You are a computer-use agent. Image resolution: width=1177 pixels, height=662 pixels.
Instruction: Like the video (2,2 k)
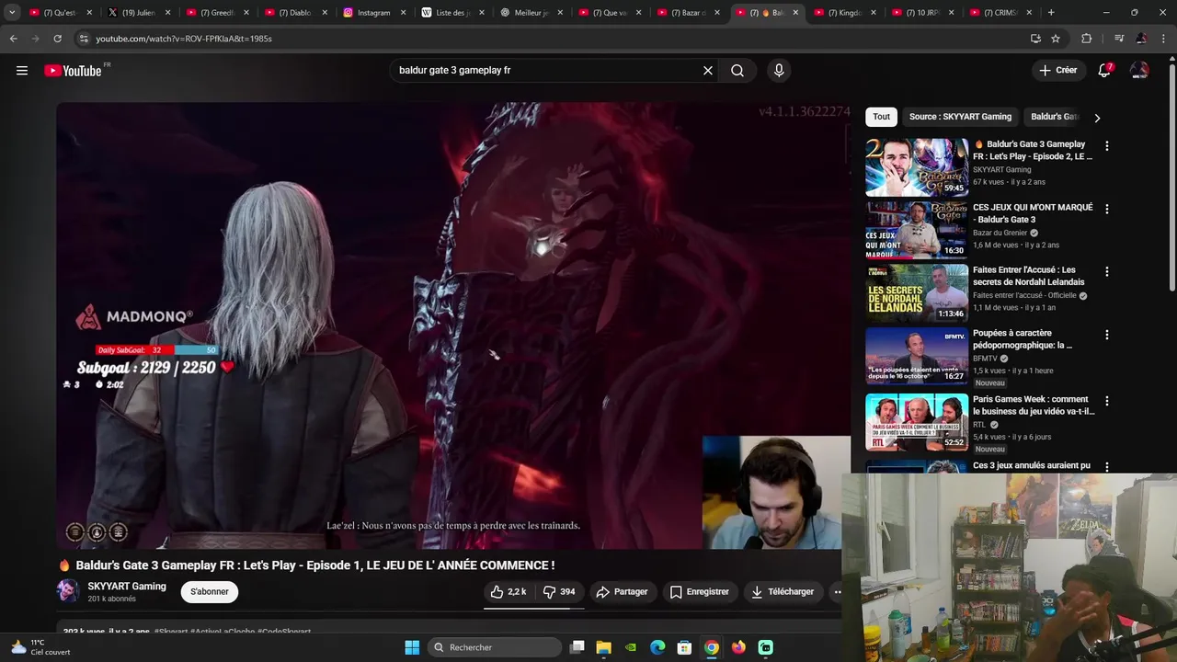coord(509,591)
